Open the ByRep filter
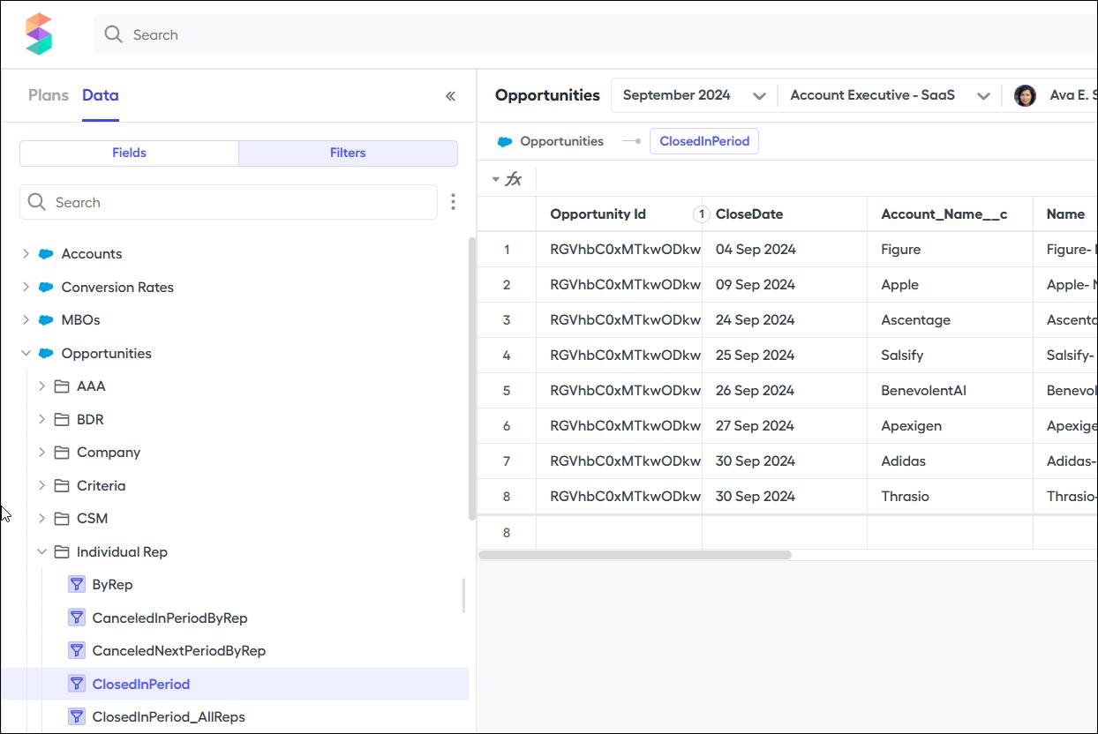 [x=112, y=585]
